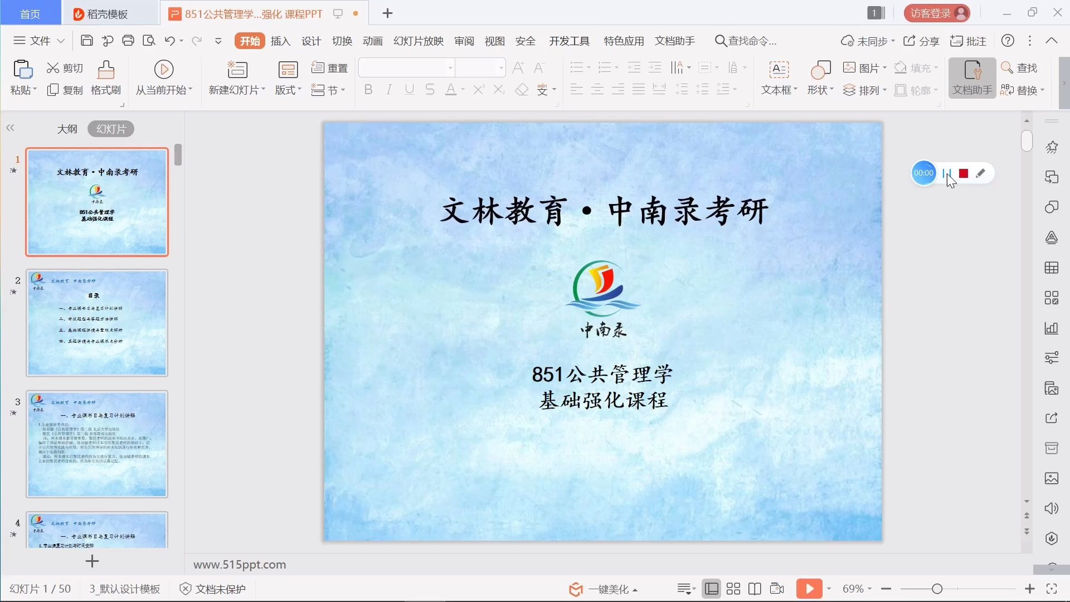Click the zoom in plus button
1070x602 pixels.
[x=1030, y=589]
